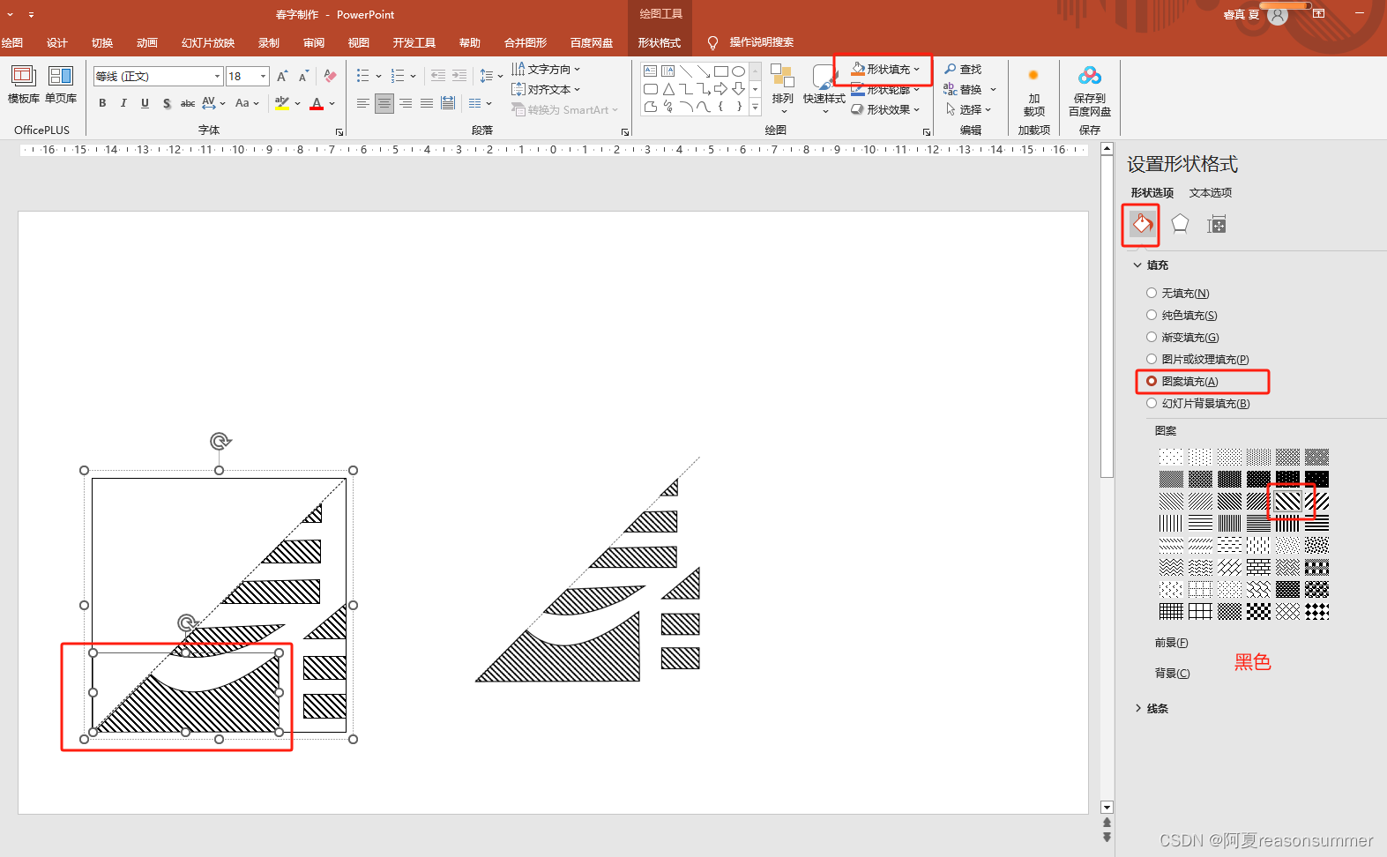
Task: Open the 形状格式 shape format tab
Action: (x=660, y=43)
